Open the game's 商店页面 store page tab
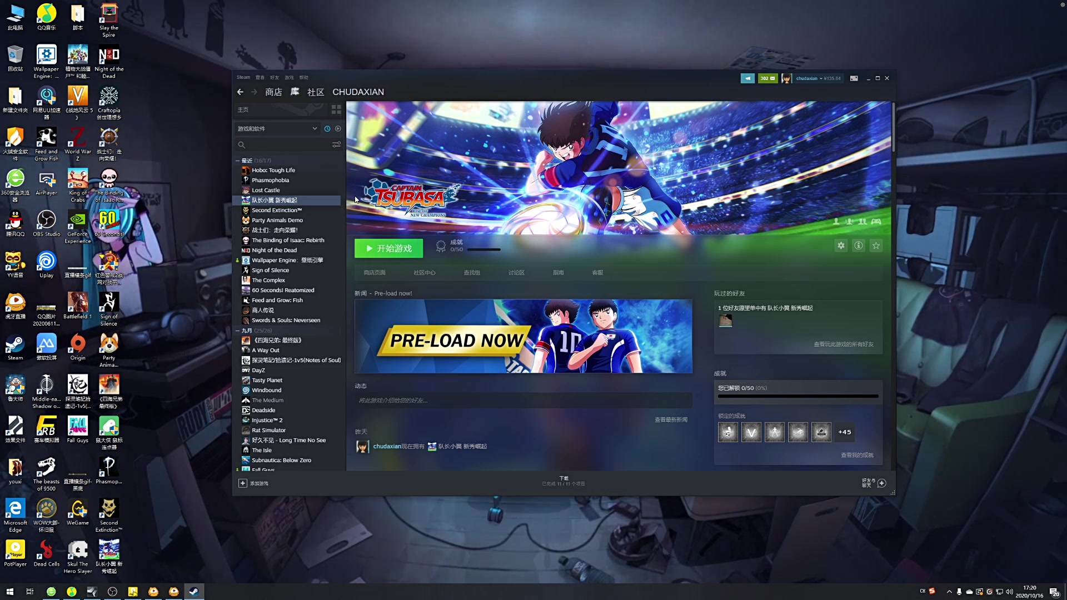The width and height of the screenshot is (1067, 600). coord(375,273)
